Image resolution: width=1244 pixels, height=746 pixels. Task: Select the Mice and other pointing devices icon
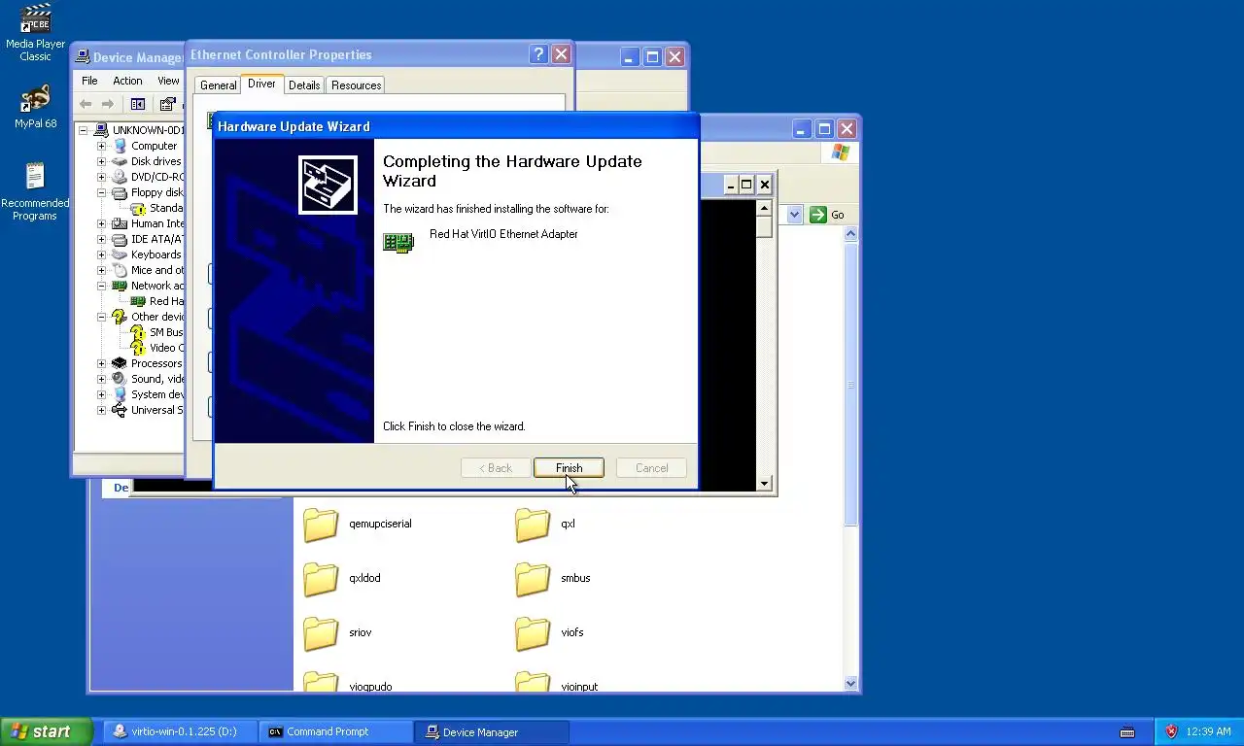tap(120, 270)
